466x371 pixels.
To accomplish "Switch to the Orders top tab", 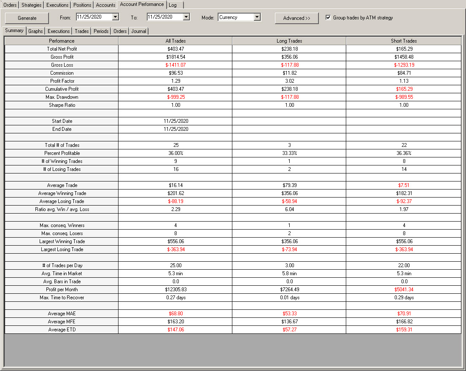I will click(x=10, y=5).
